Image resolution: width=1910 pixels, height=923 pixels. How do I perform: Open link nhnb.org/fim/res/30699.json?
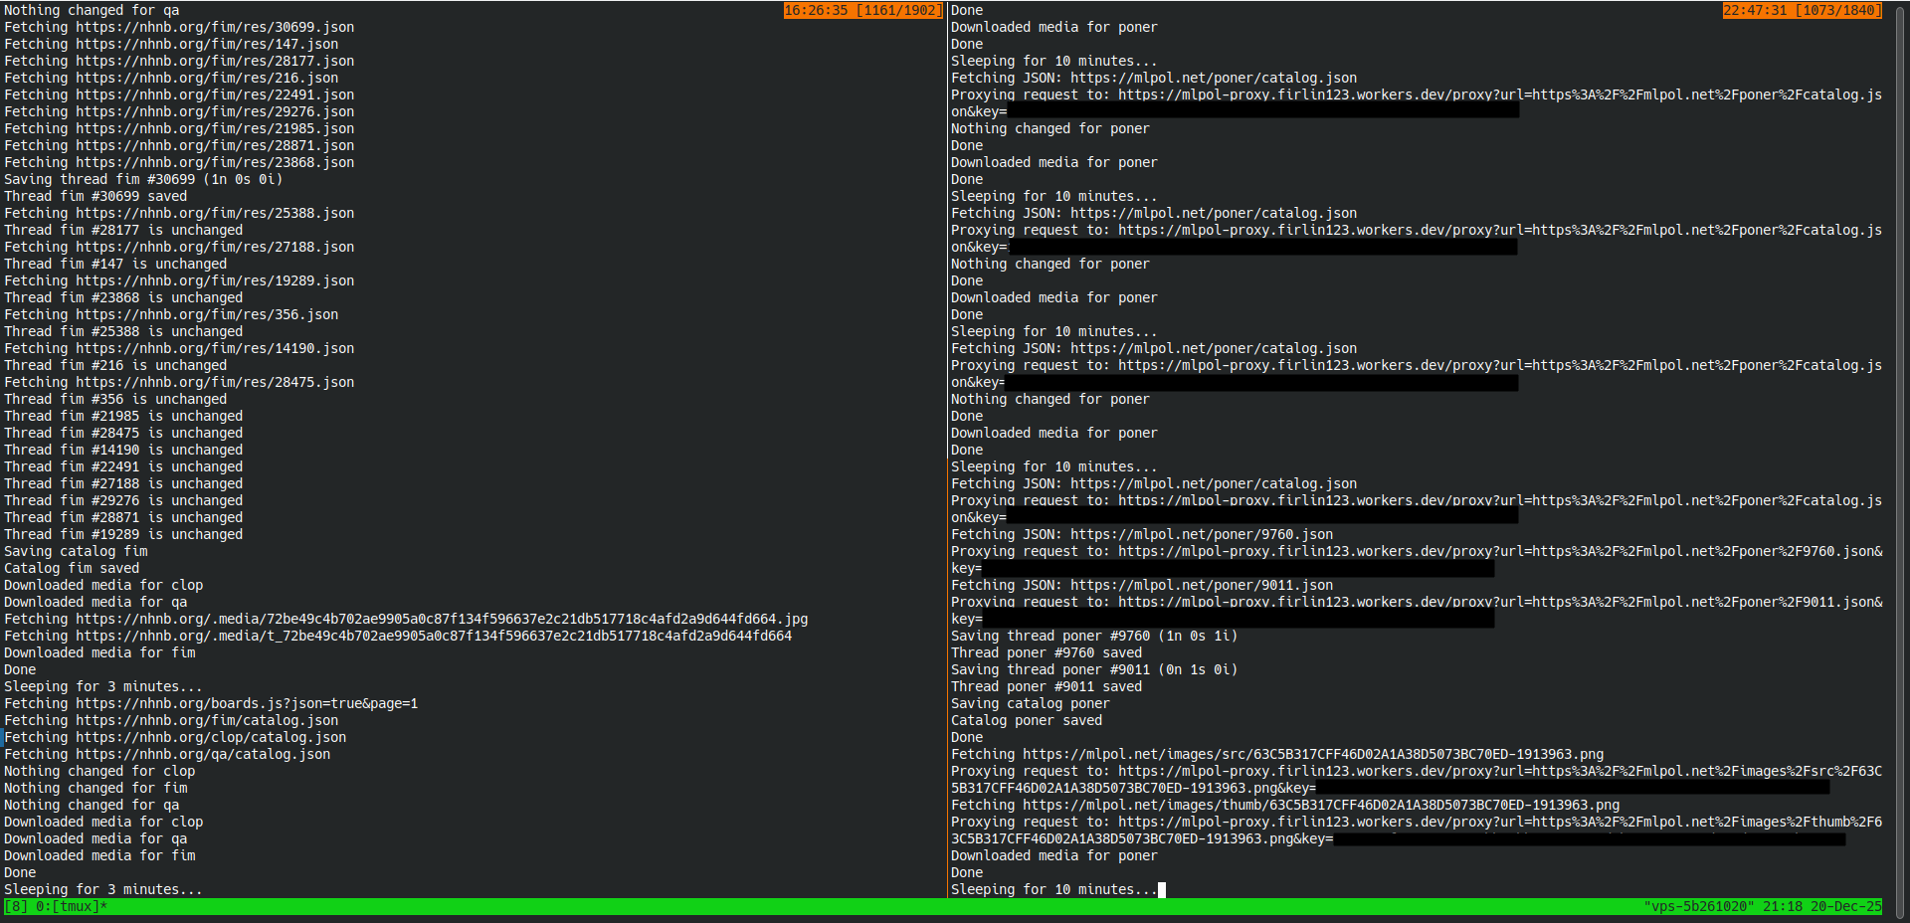[215, 27]
